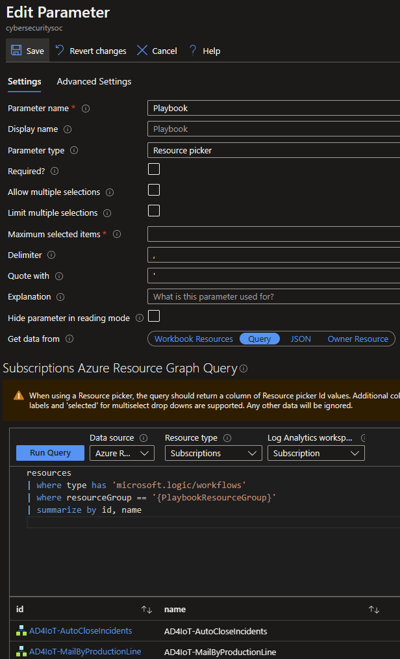Click the Cancel X icon
Screen dimensions: 400x659
(142, 51)
